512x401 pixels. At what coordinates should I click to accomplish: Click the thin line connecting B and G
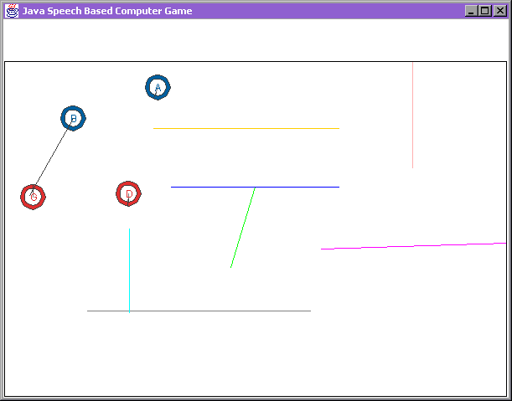pyautogui.click(x=52, y=157)
